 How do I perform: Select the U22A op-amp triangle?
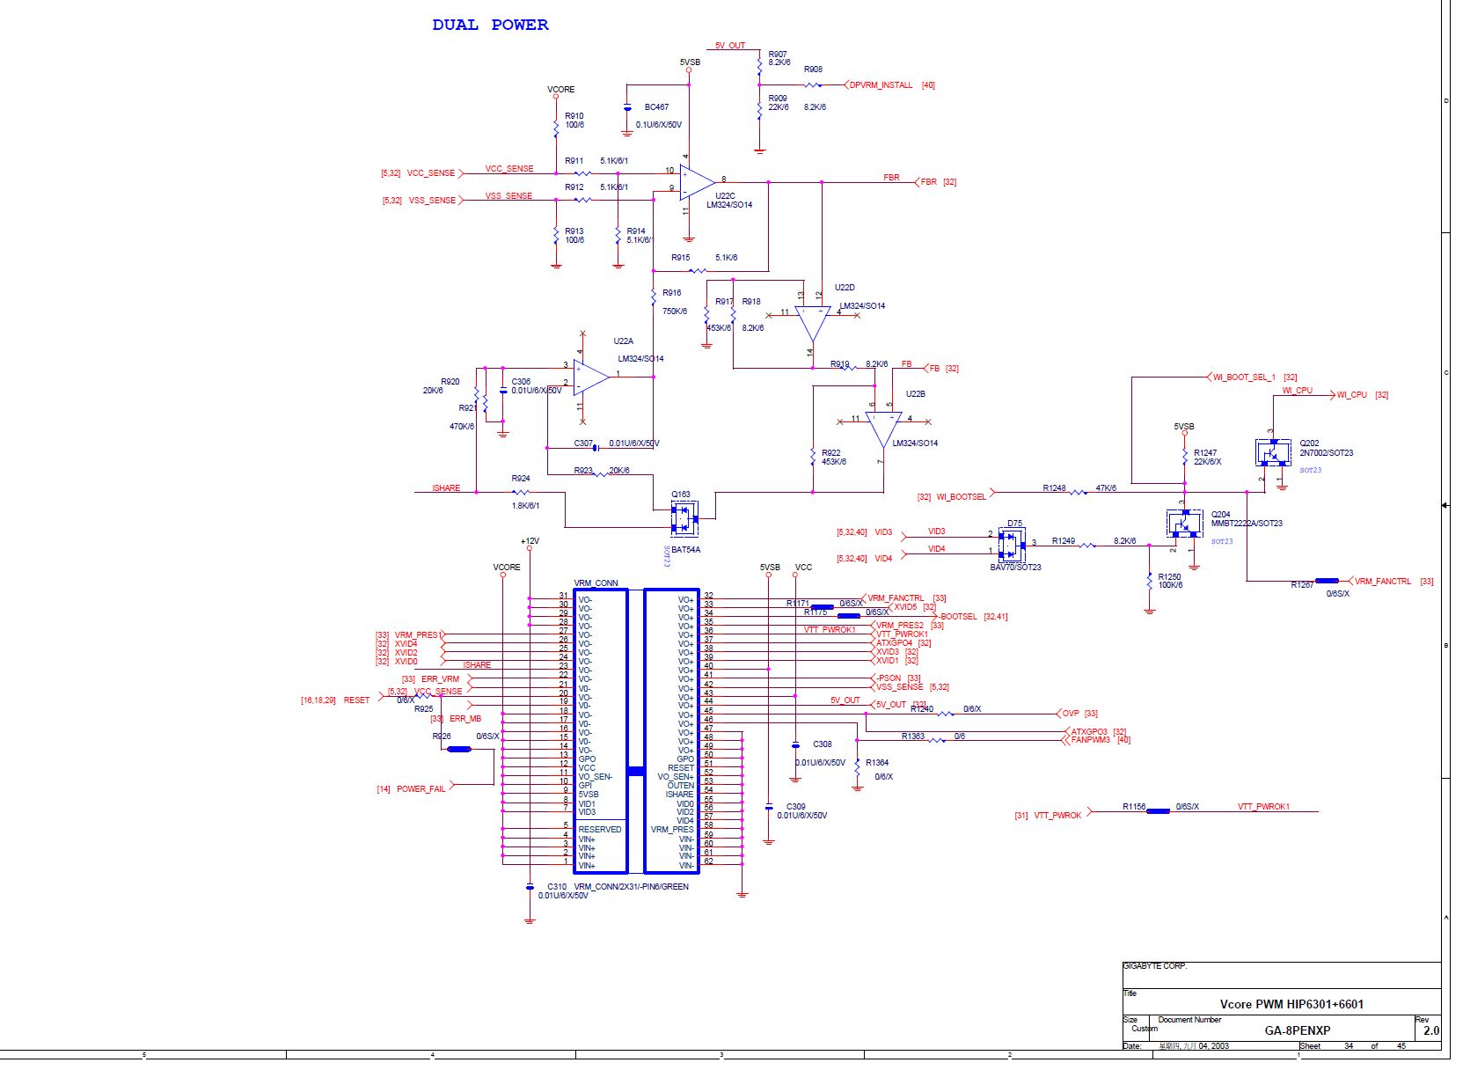coord(591,377)
